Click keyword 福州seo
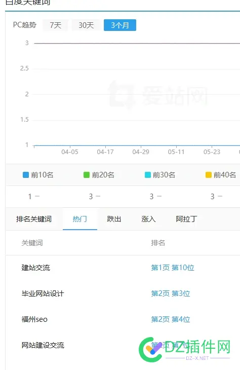 34,319
